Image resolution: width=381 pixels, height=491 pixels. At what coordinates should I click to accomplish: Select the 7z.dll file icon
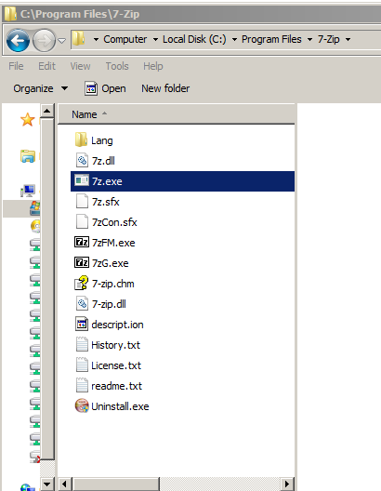[82, 160]
